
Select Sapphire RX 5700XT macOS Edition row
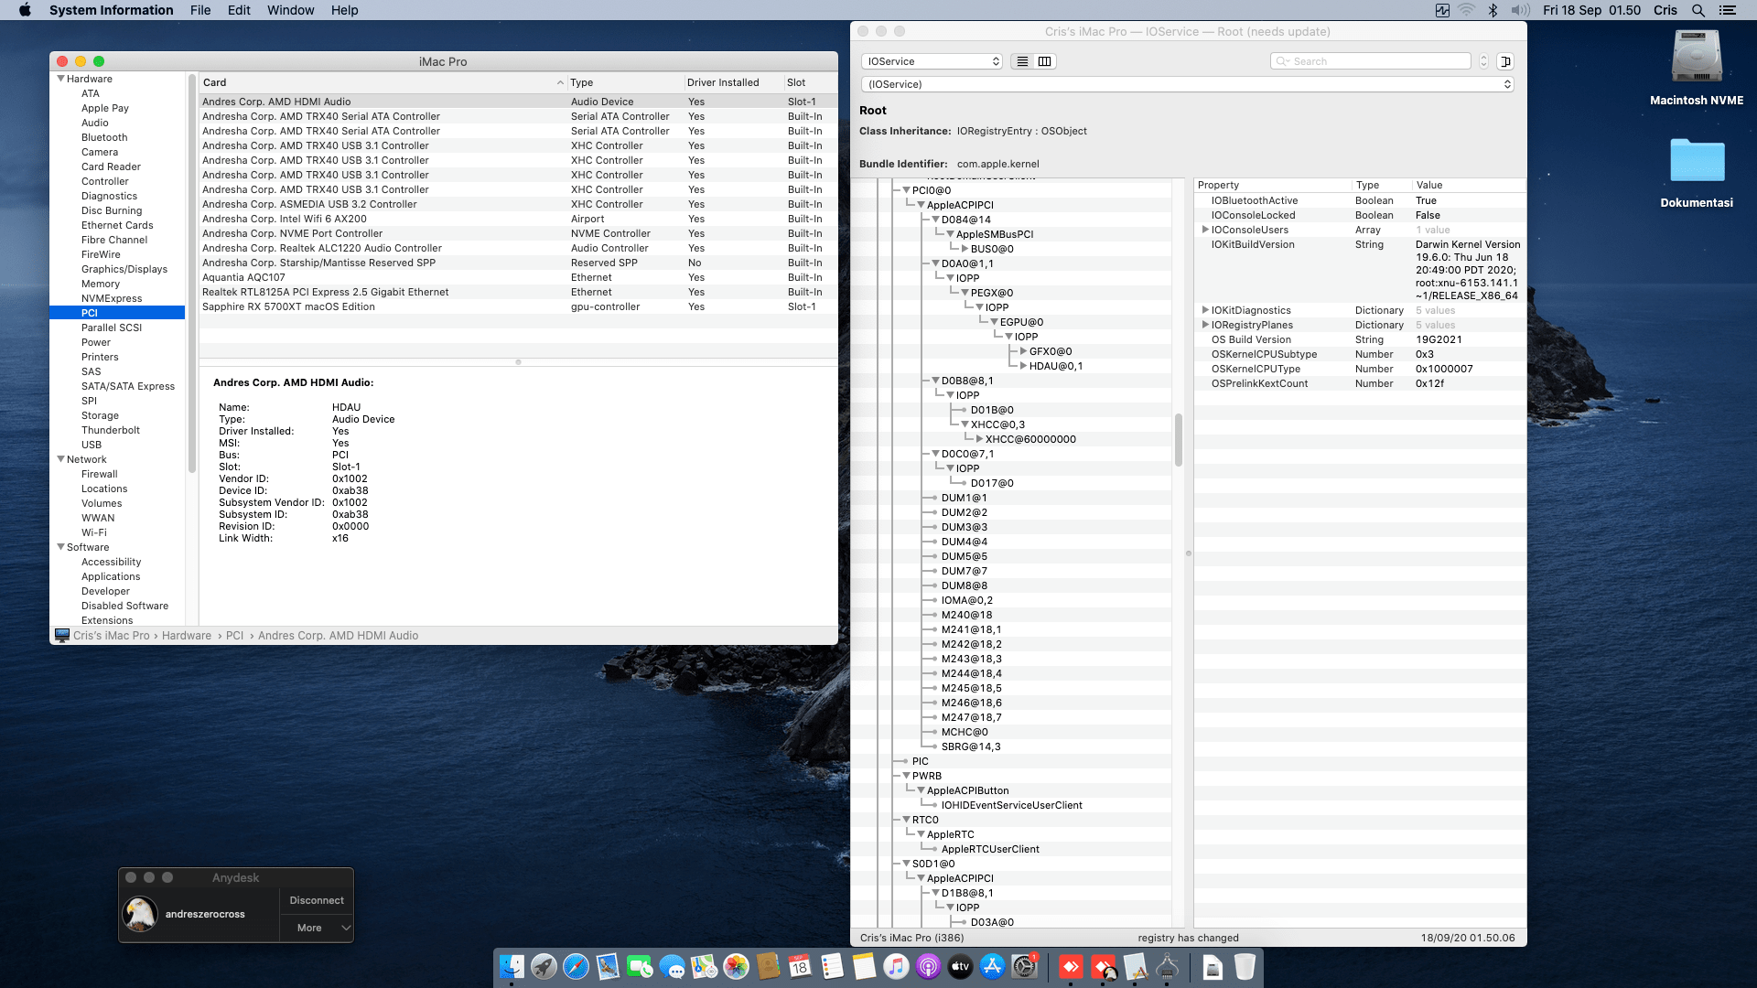[x=518, y=306]
